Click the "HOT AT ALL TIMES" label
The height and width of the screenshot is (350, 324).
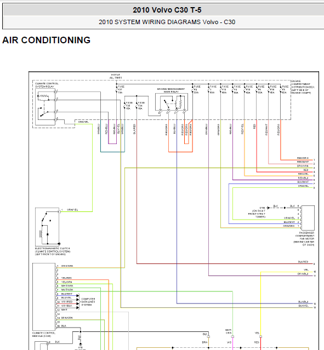(116, 76)
